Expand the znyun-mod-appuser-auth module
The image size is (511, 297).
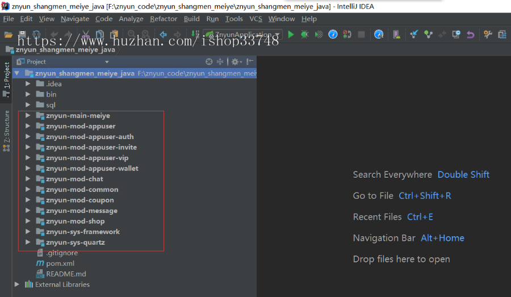click(28, 137)
